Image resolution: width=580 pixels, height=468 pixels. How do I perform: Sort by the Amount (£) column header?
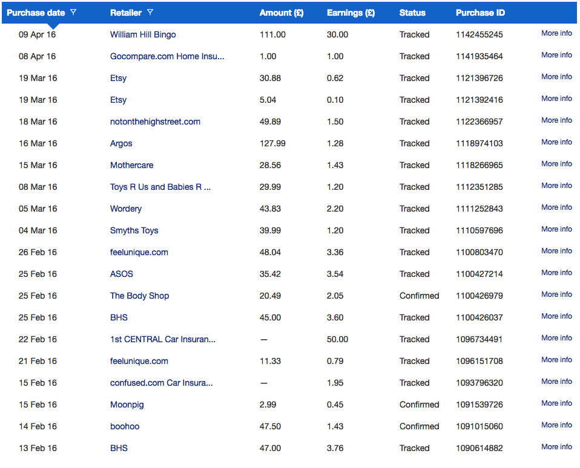(x=282, y=13)
